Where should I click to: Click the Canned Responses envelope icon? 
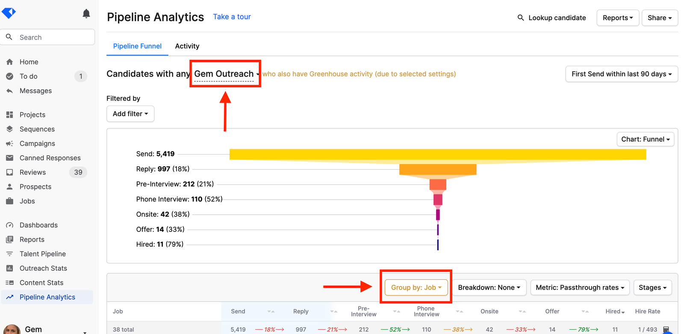click(9, 158)
